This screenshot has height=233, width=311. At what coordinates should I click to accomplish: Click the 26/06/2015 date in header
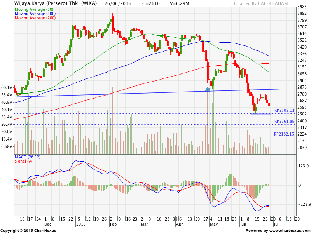pyautogui.click(x=118, y=3)
